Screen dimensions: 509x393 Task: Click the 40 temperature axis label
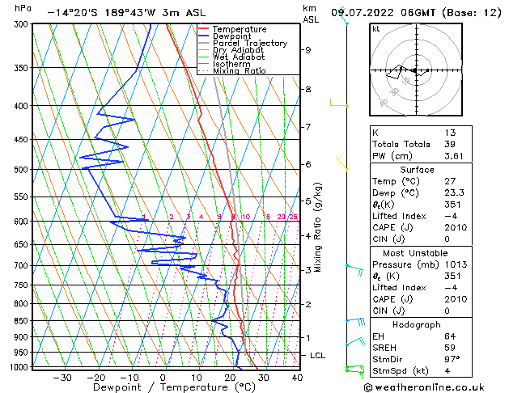297,378
